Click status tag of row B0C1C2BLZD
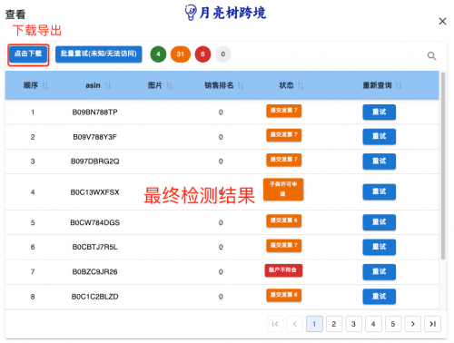 [284, 295]
